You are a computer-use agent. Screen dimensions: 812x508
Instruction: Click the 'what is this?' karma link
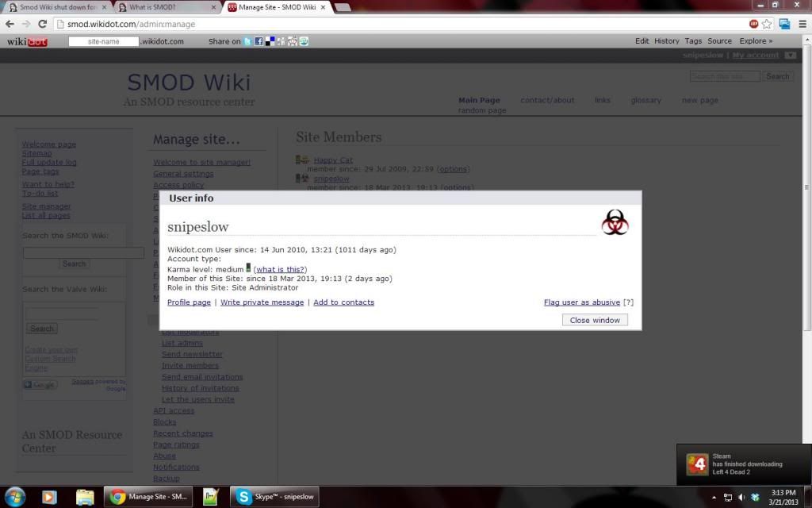coord(280,270)
